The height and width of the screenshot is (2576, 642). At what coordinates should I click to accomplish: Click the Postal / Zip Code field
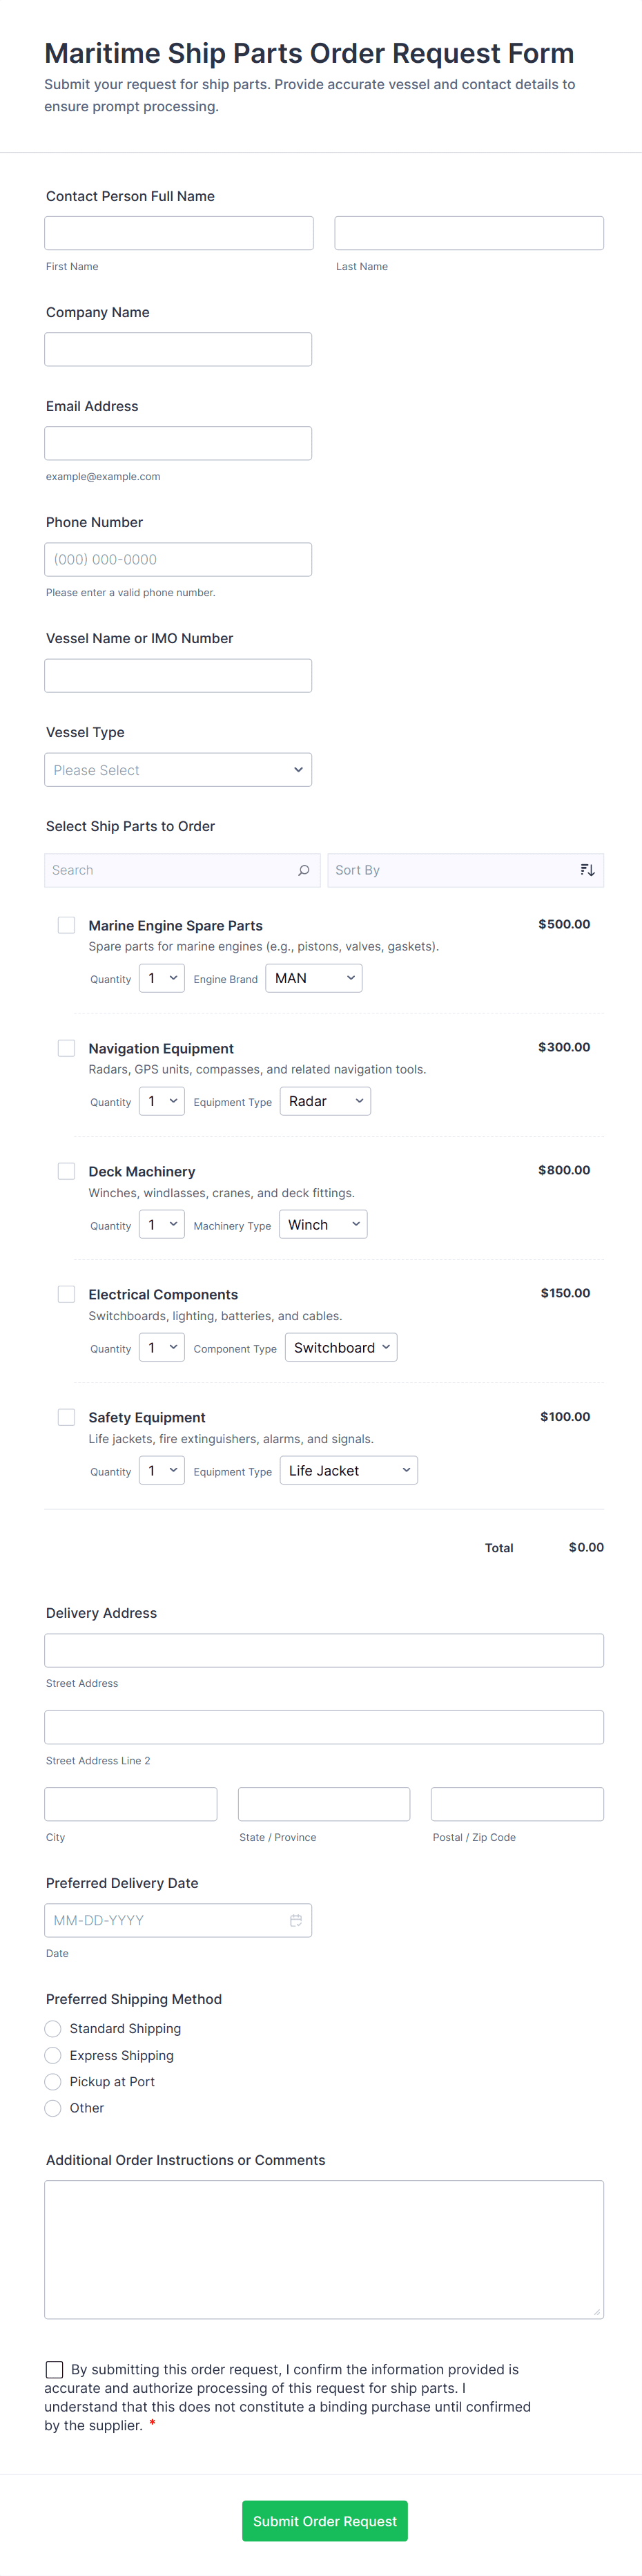pos(517,1804)
